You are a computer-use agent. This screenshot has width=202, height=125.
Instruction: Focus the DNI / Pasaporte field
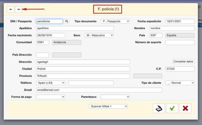point(49,21)
